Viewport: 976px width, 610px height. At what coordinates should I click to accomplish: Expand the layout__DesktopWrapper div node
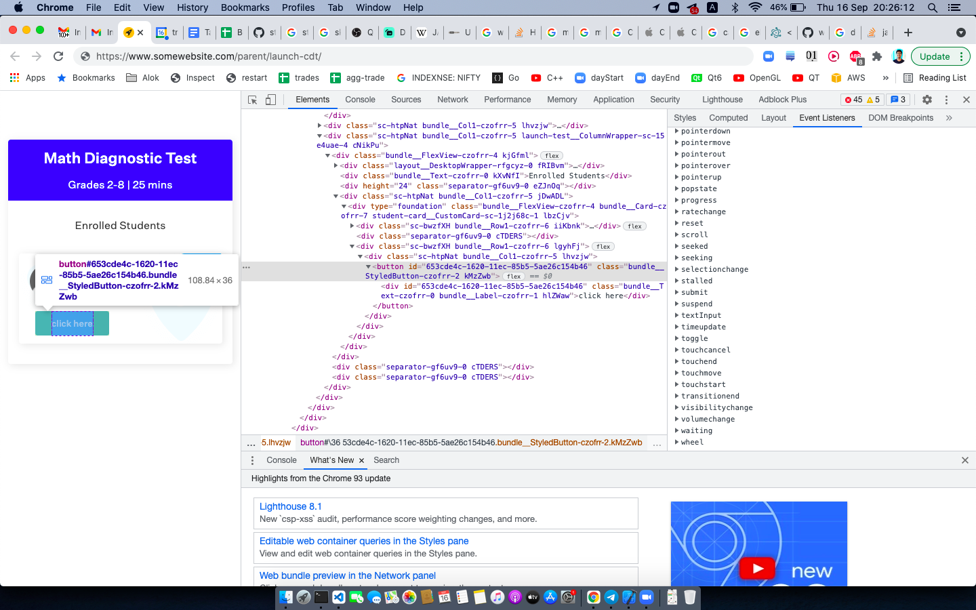[x=336, y=166]
